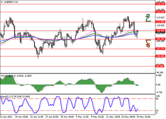Viewport: 166px width, 119px height.
Task: Click the 115.500 resistance level label
Action: (x=160, y=12)
